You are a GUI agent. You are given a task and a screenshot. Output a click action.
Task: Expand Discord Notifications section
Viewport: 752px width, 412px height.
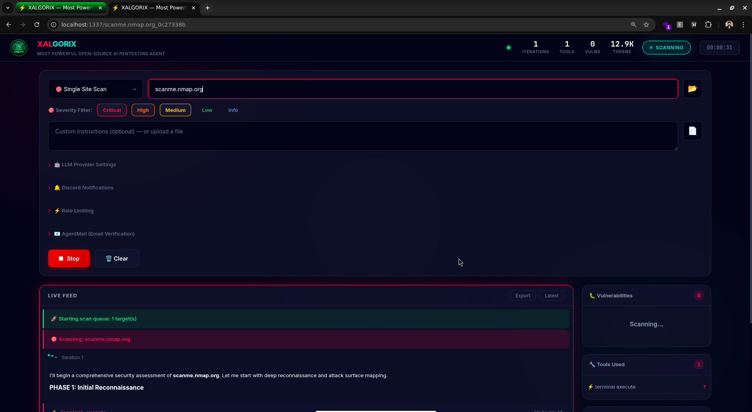pos(81,188)
